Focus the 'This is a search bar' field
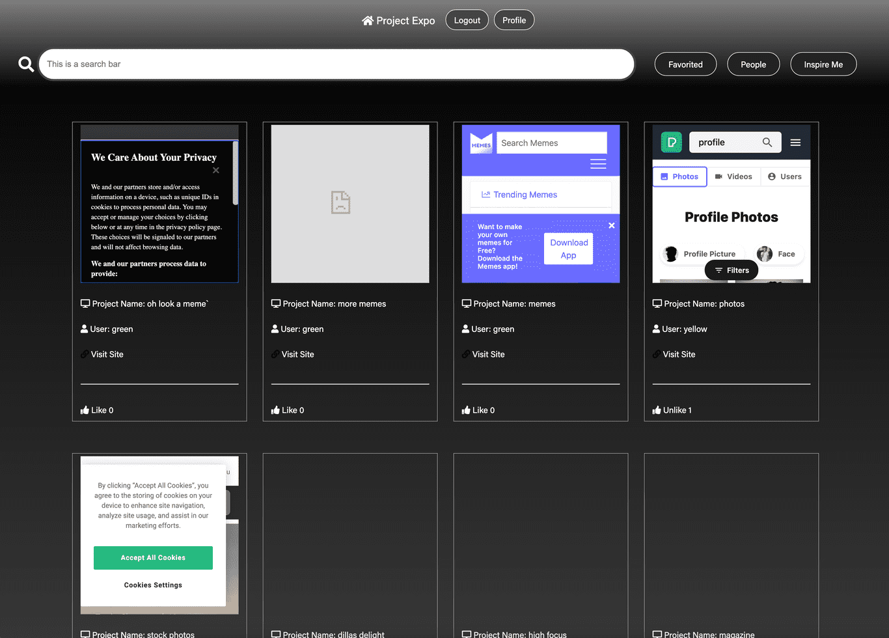 (336, 64)
